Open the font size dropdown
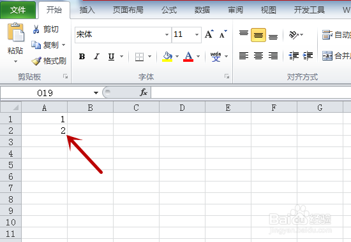This screenshot has width=351, height=242. [x=197, y=34]
